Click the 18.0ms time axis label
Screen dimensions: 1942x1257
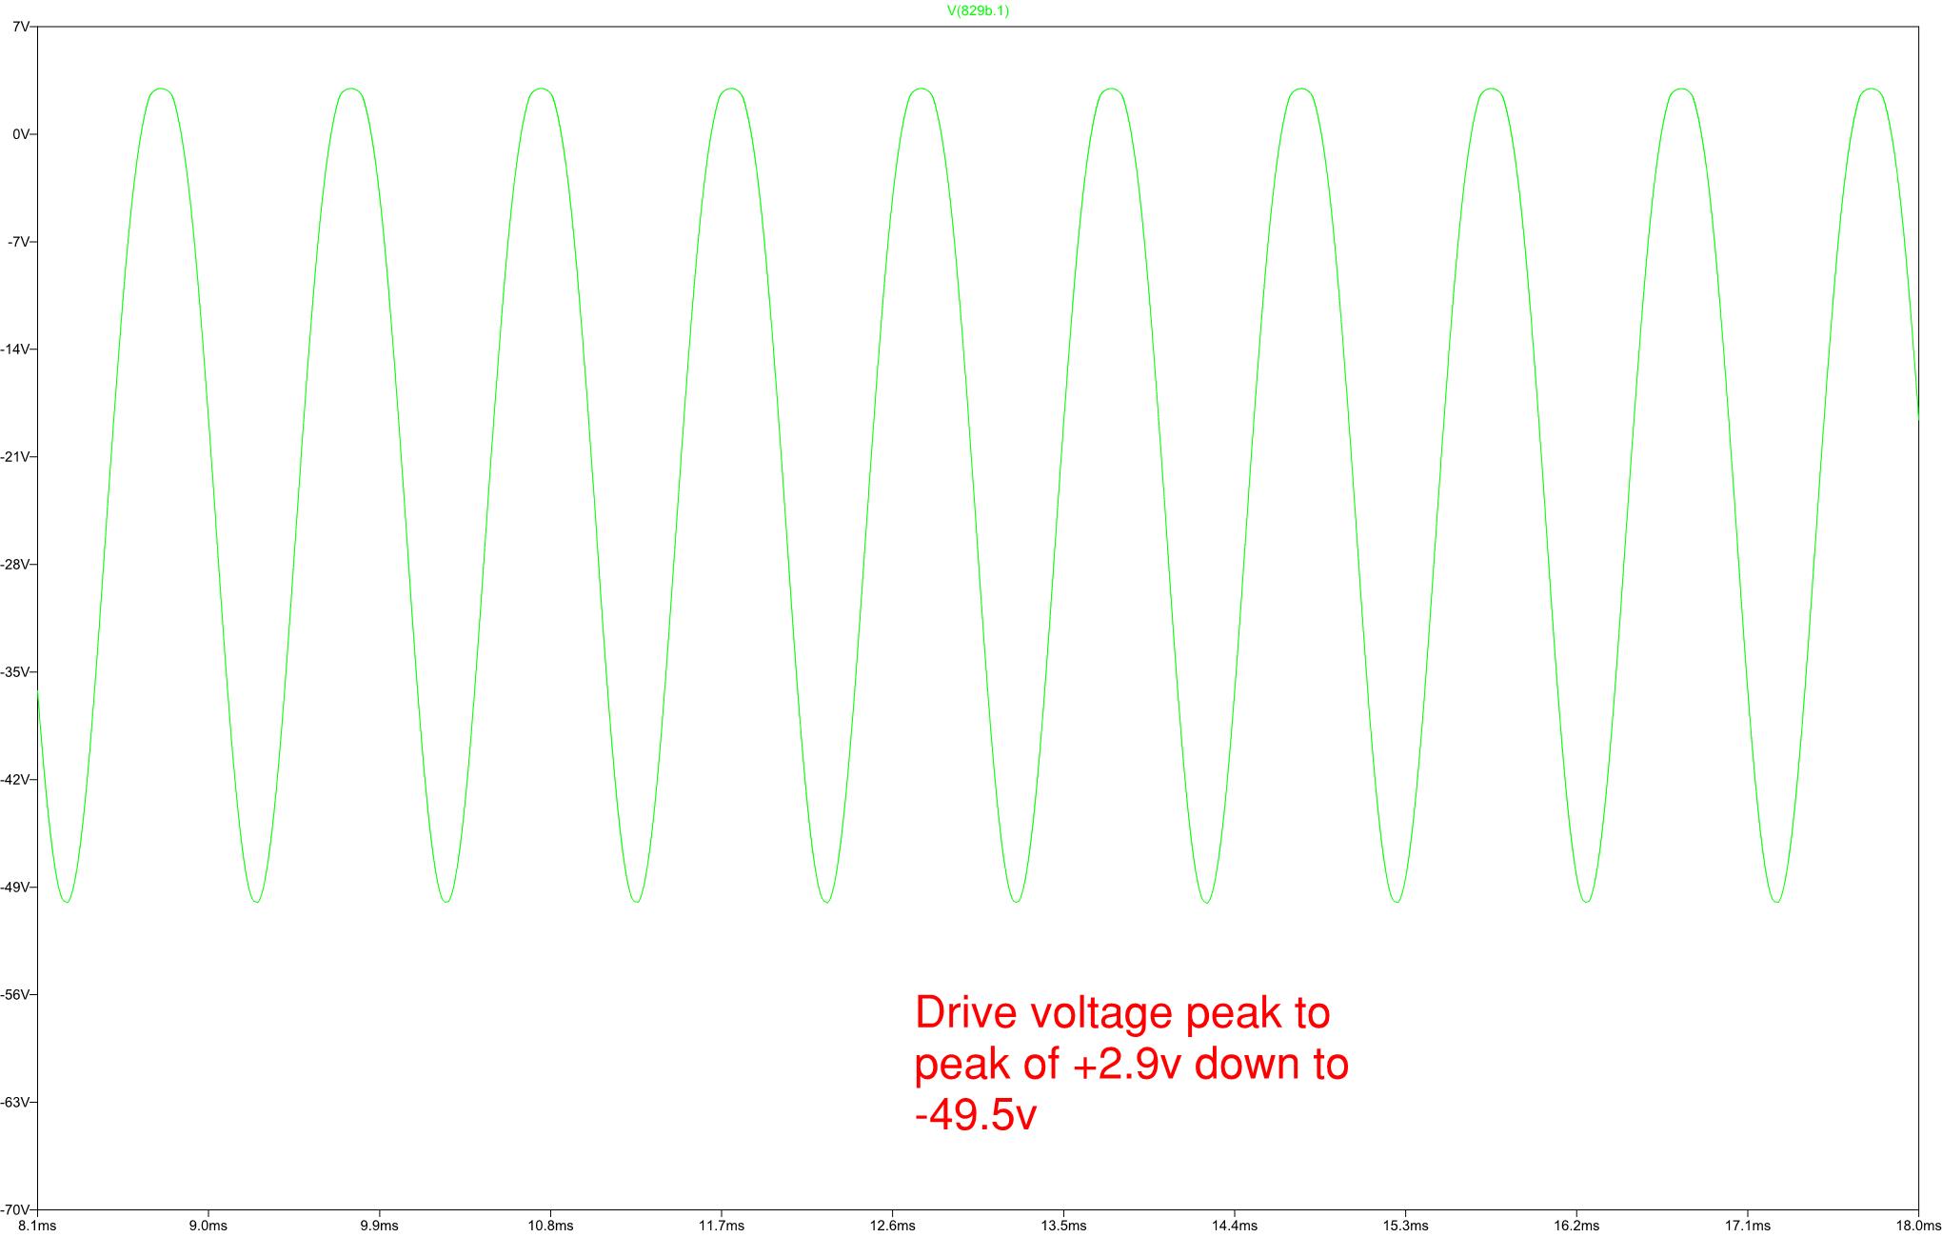(x=1917, y=1226)
